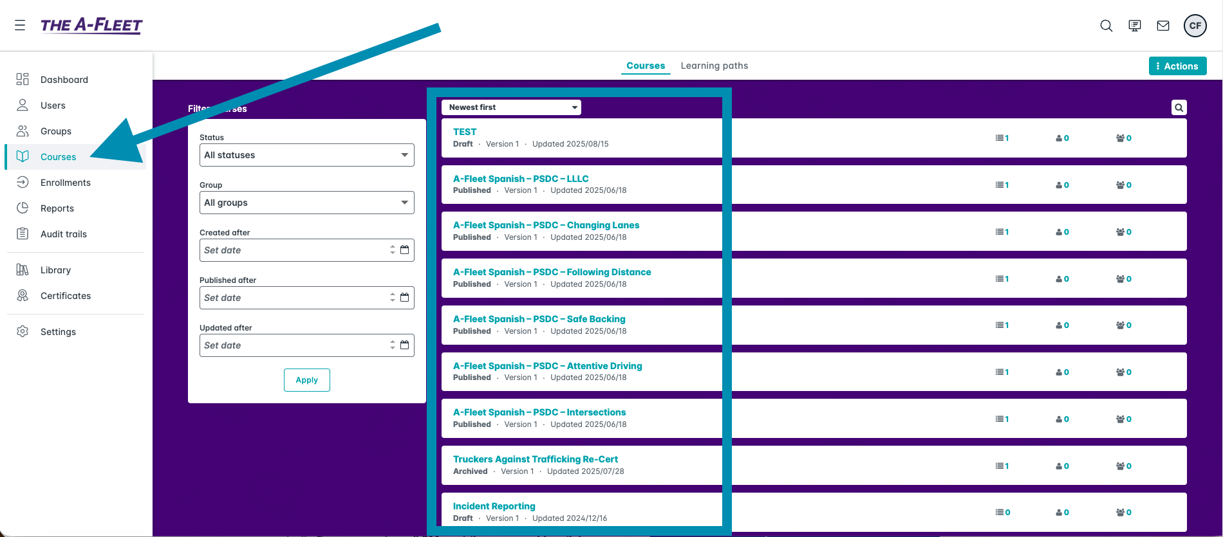Open the presentation screen icon in header
The width and height of the screenshot is (1223, 537).
[x=1134, y=26]
